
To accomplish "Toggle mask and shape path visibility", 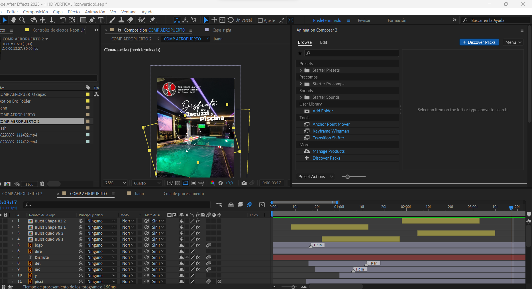I will (x=186, y=183).
